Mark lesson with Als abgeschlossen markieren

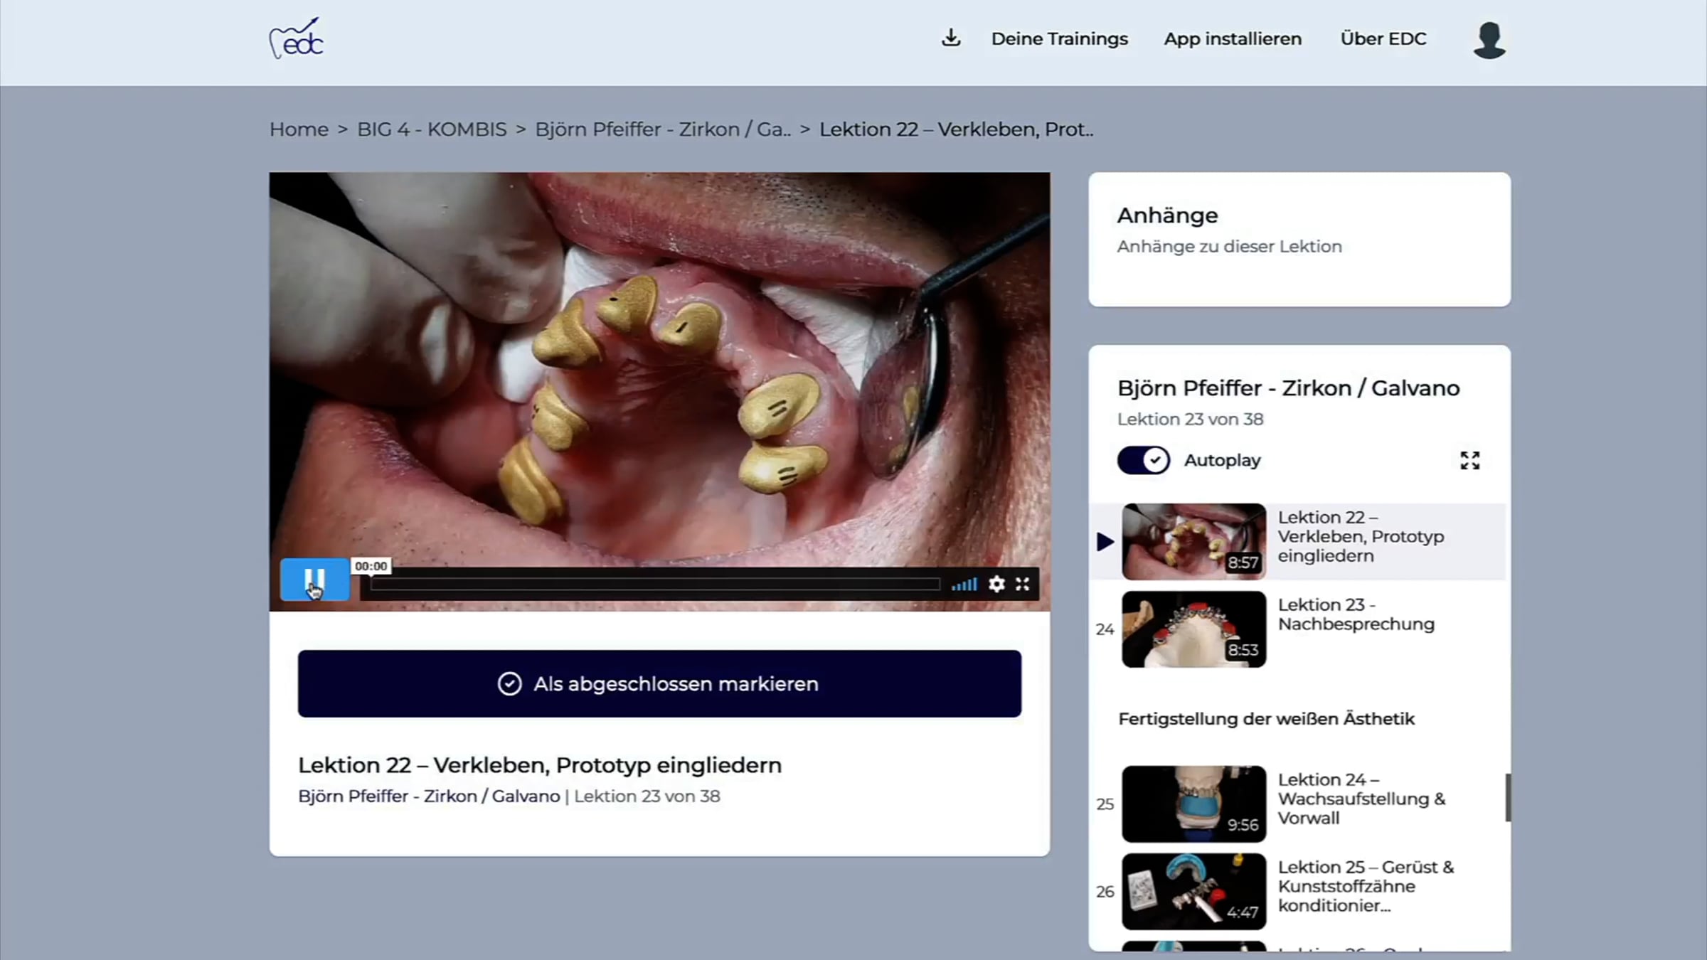click(x=659, y=683)
